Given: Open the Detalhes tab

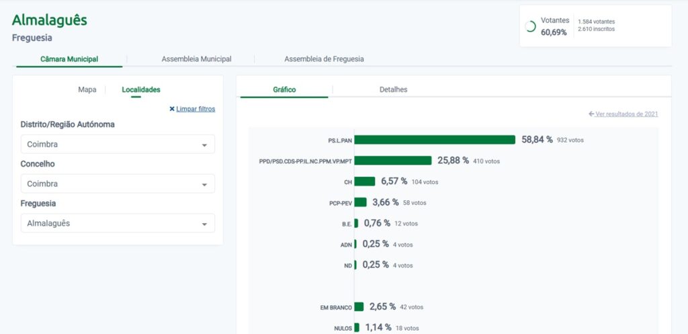Looking at the screenshot, I should (x=393, y=89).
